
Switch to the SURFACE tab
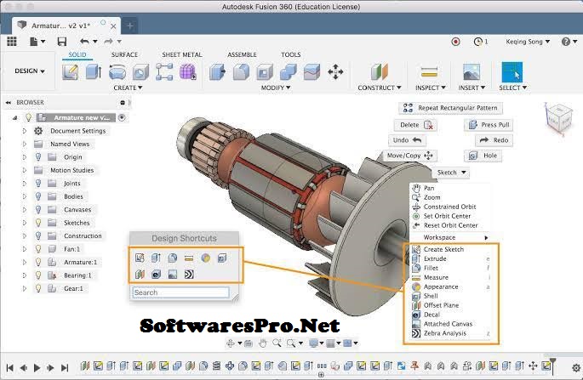(x=124, y=54)
